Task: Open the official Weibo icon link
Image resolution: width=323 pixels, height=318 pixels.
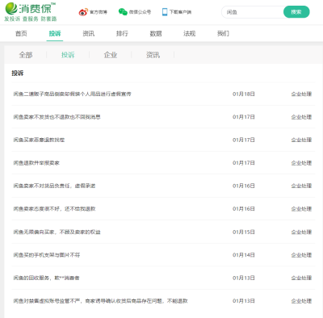Action: 83,12
